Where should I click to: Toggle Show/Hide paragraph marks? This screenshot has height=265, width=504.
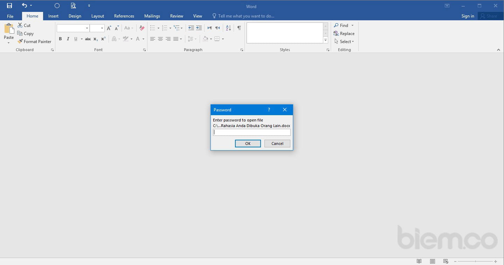[x=239, y=28]
